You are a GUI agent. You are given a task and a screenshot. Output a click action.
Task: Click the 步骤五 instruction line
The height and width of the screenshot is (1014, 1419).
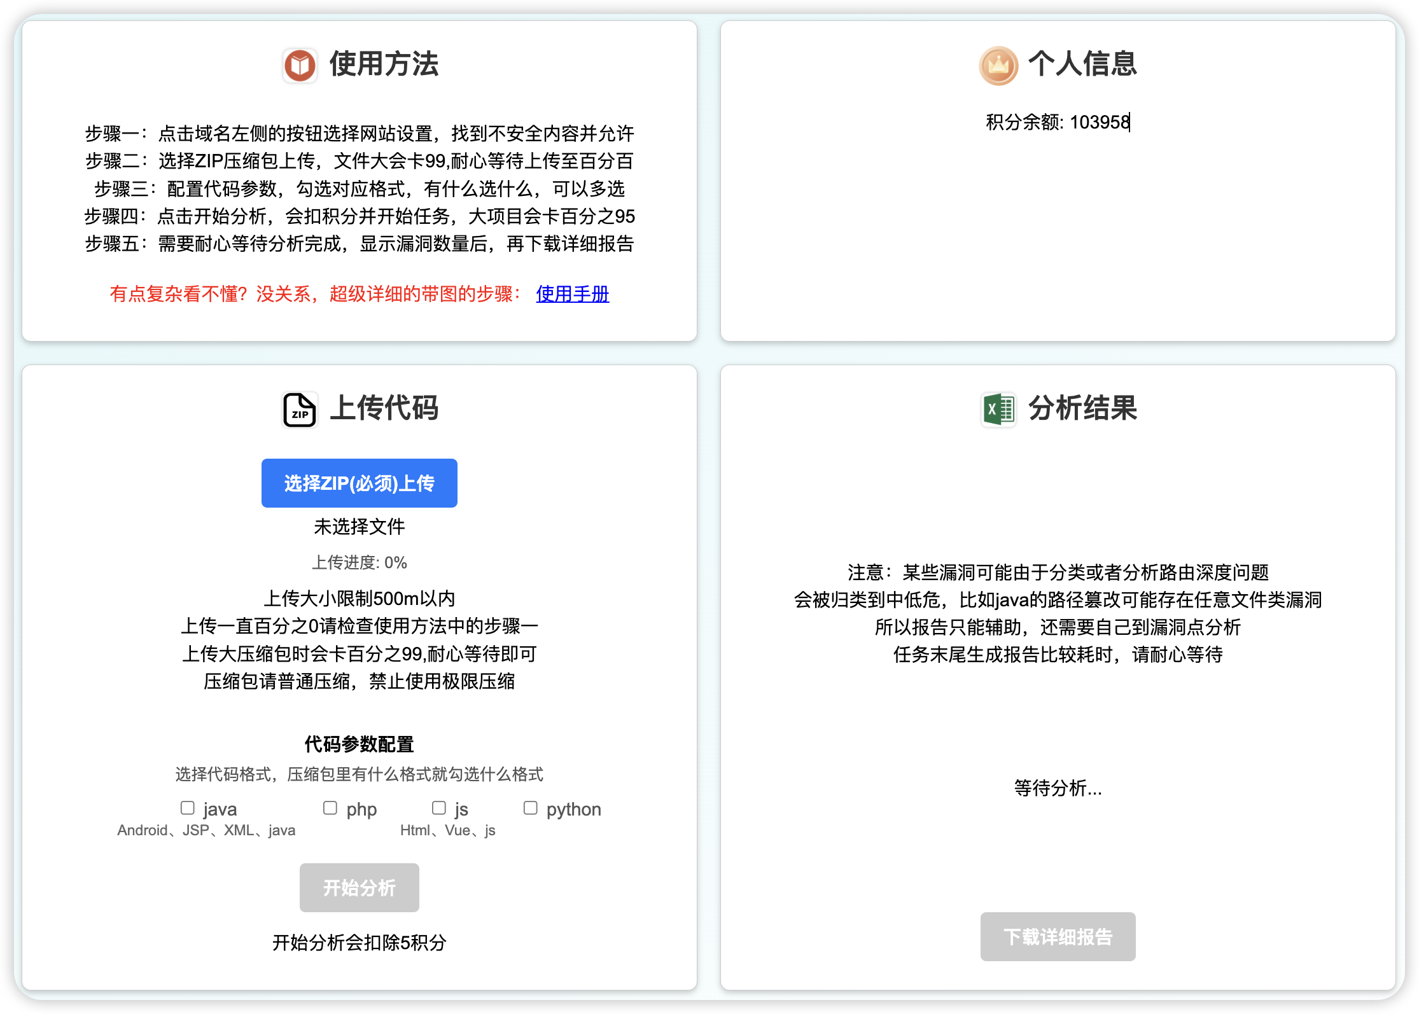click(x=360, y=244)
